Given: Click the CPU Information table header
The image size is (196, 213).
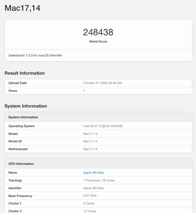Looking at the screenshot, I should pyautogui.click(x=98, y=164).
